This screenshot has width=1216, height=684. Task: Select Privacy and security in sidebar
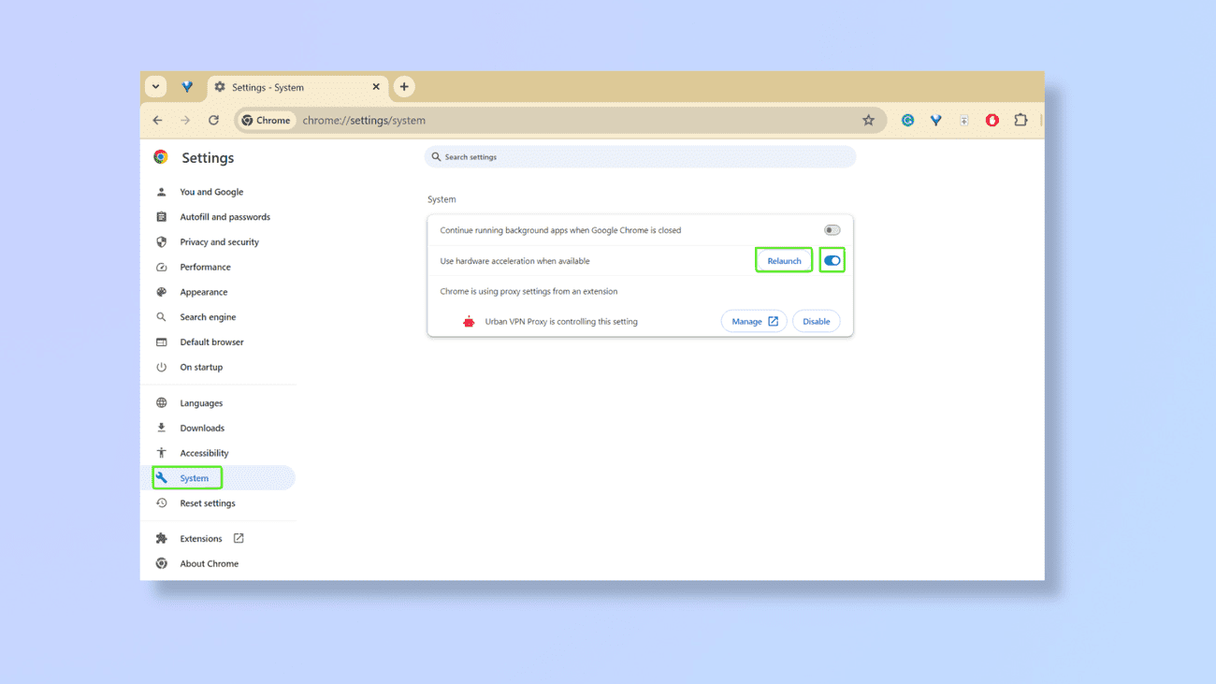click(x=219, y=242)
